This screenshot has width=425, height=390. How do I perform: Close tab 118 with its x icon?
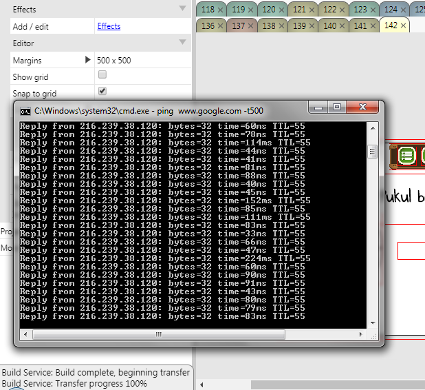click(x=220, y=10)
